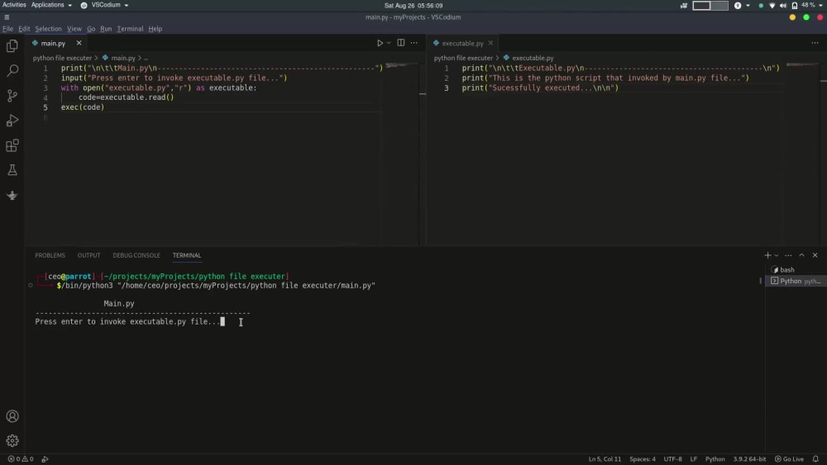The height and width of the screenshot is (465, 827).
Task: Open Extensions view
Action: coord(12,145)
